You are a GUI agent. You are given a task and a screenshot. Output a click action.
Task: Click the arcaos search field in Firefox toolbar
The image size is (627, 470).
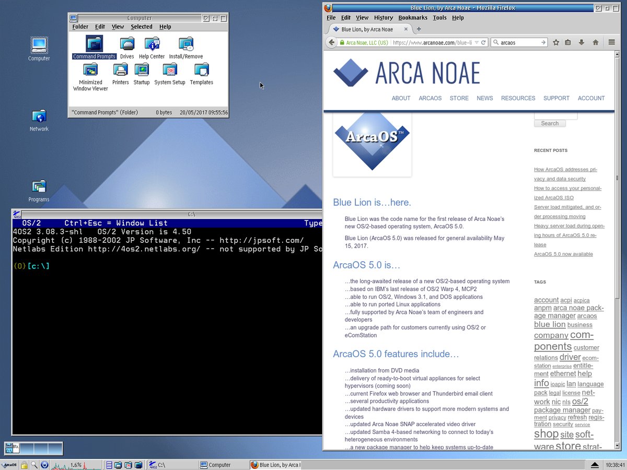(x=518, y=42)
